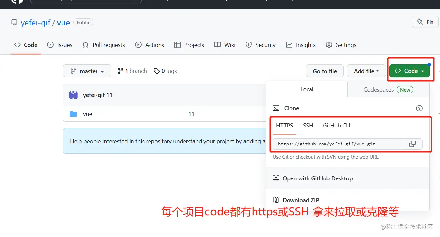Open the commit message 11 beside yefei-gif
This screenshot has height=237, width=440.
(109, 95)
